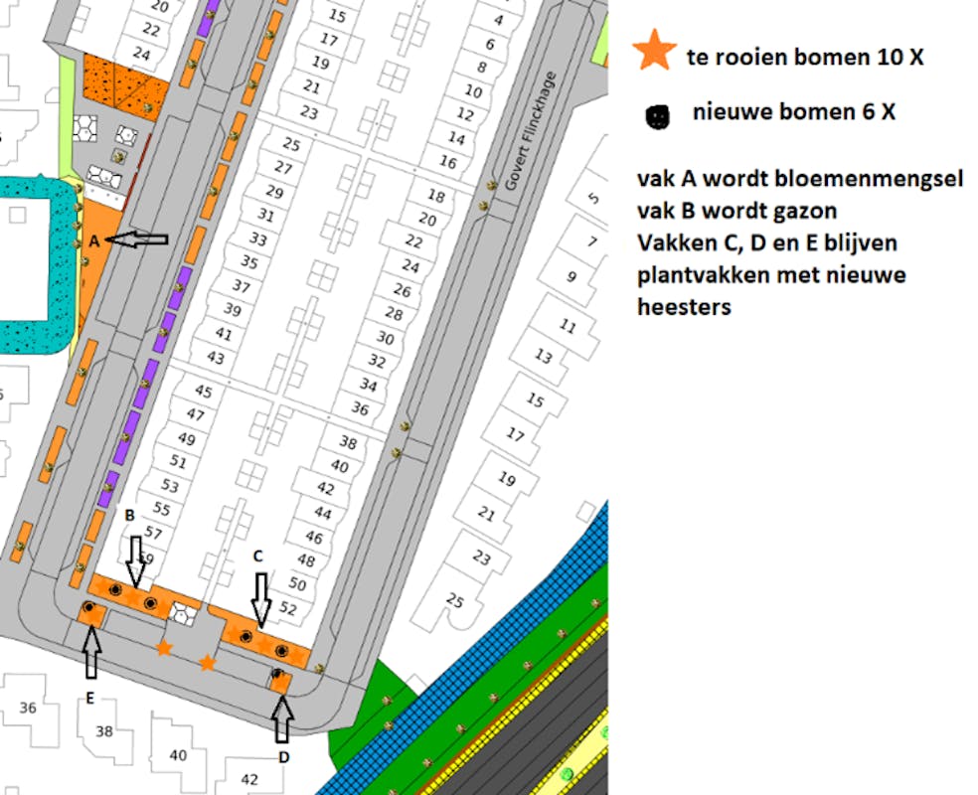
Task: Select the down arrow below label C
Action: 259,599
